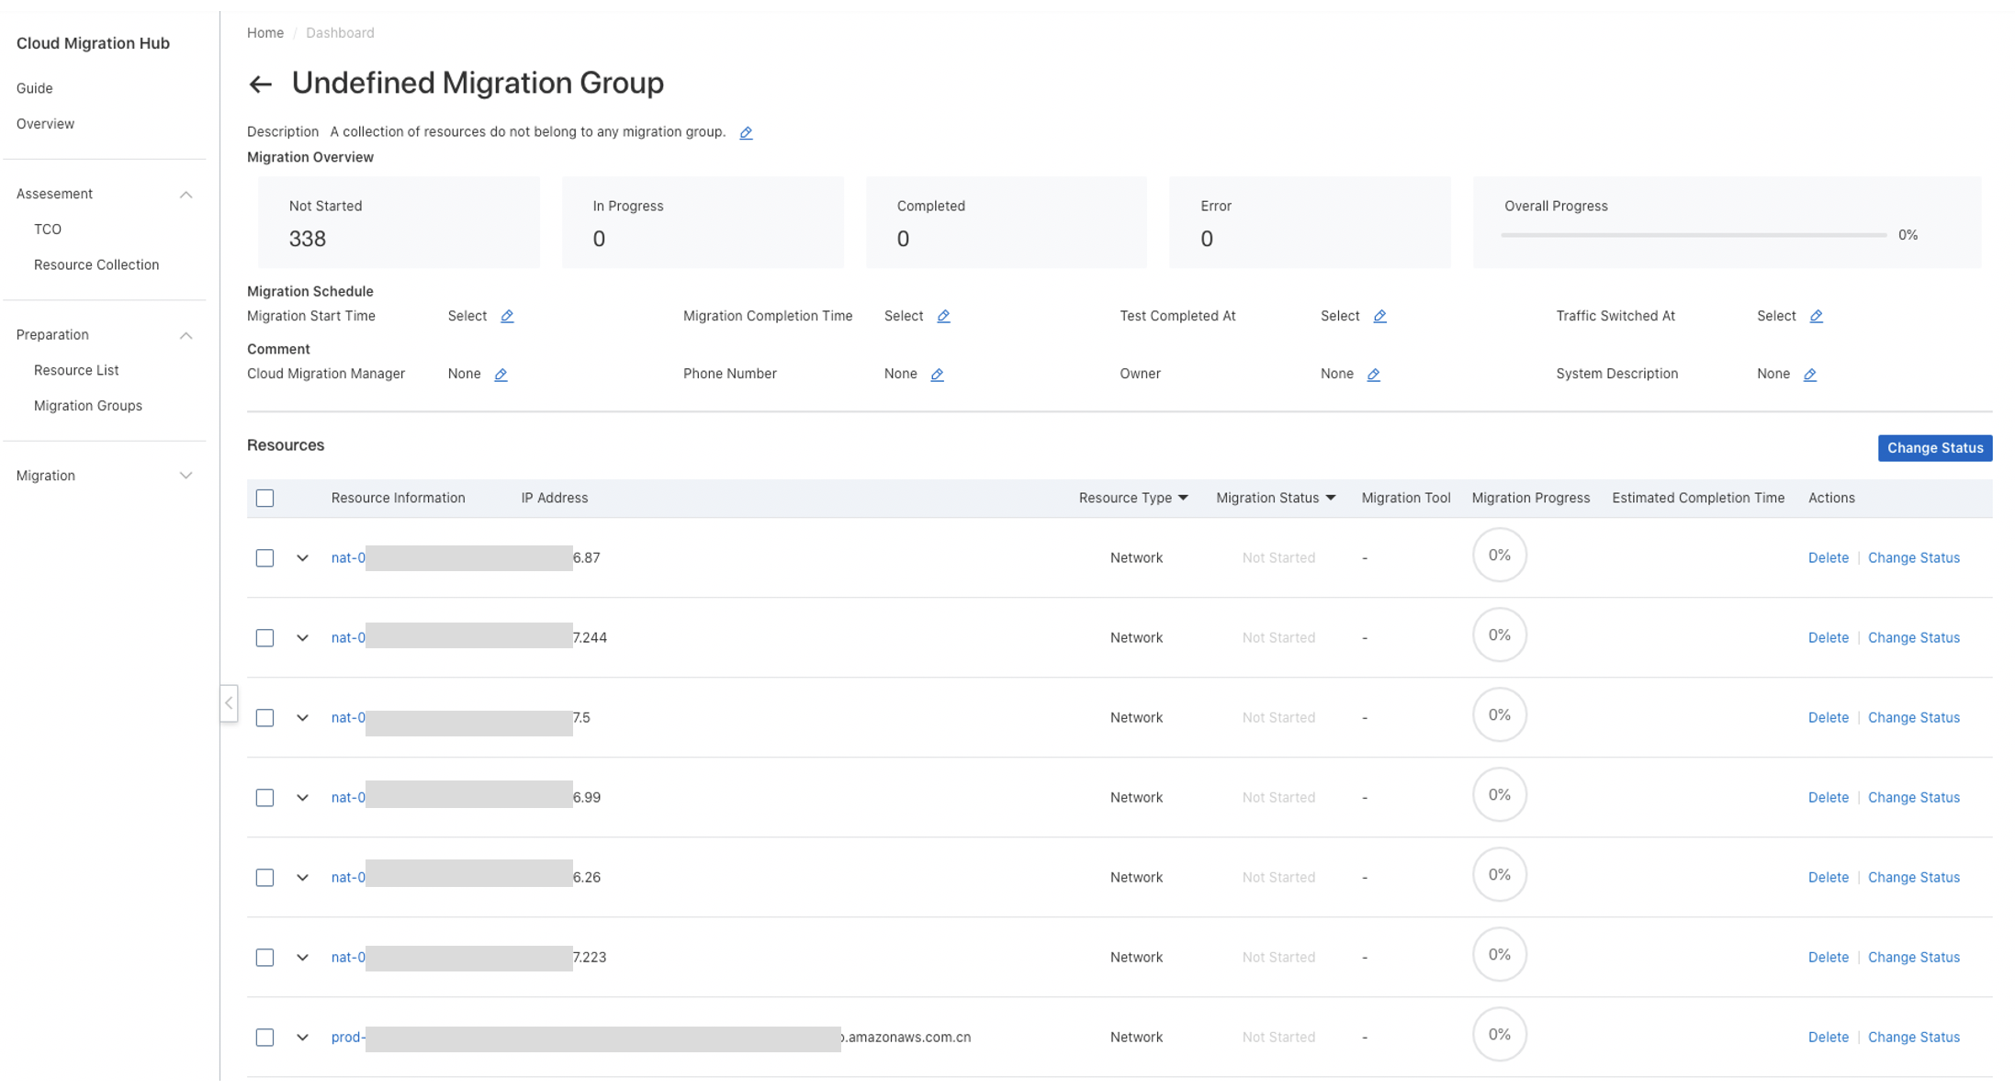Edit Traffic Switched At pencil icon
Image resolution: width=2015 pixels, height=1089 pixels.
point(1816,317)
